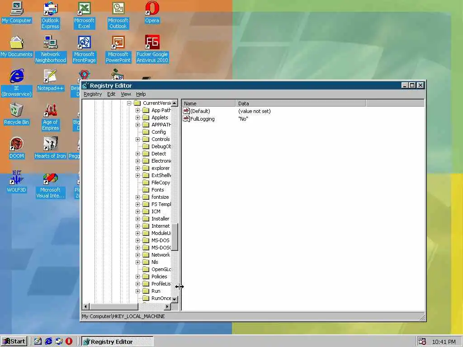Maximize the Registry Editor window
This screenshot has height=347, width=463.
tap(412, 85)
